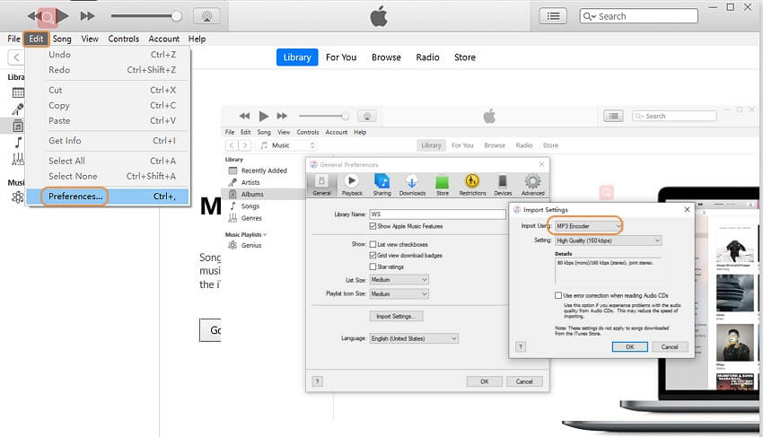Choose Get Info from the Edit menu
The image size is (763, 437).
click(x=108, y=141)
